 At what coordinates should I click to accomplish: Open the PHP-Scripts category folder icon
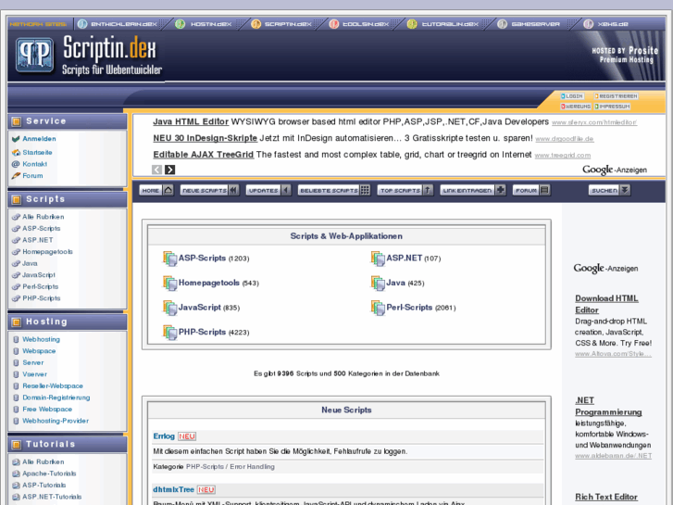click(x=170, y=333)
